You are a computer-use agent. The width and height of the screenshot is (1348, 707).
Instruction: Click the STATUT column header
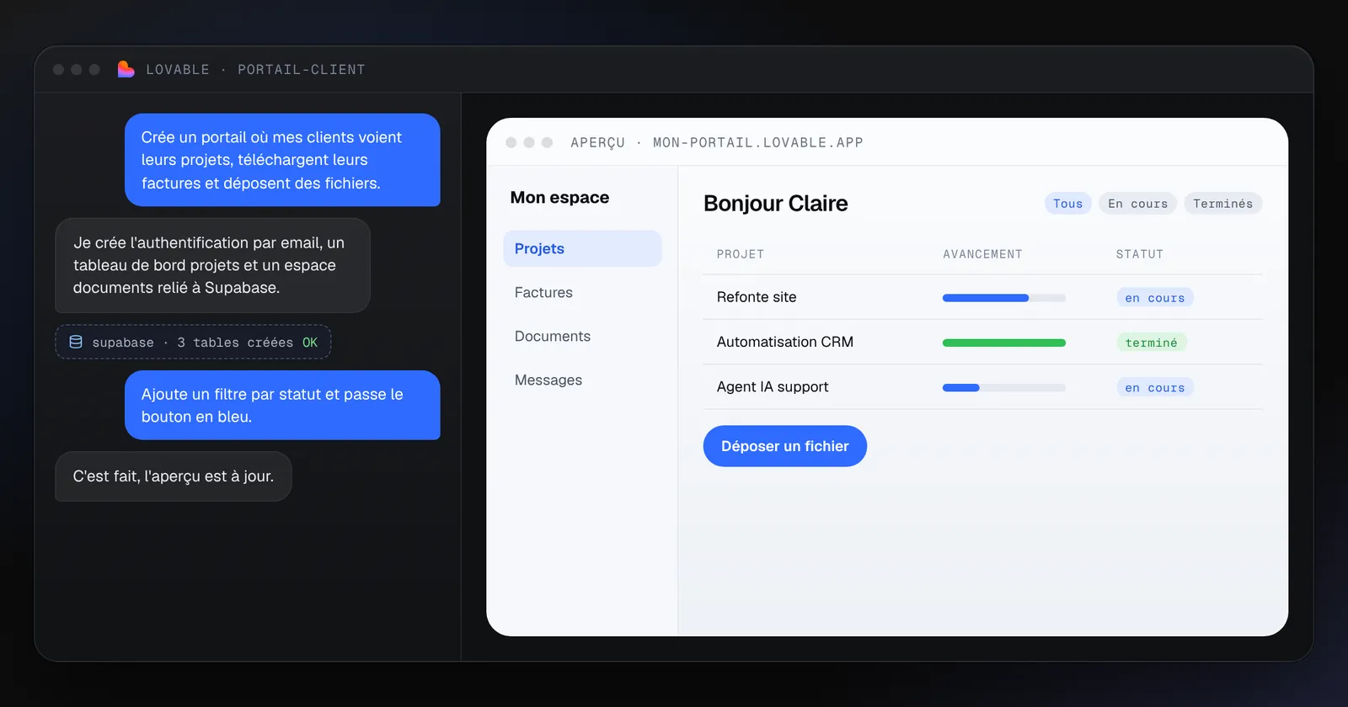(x=1139, y=254)
